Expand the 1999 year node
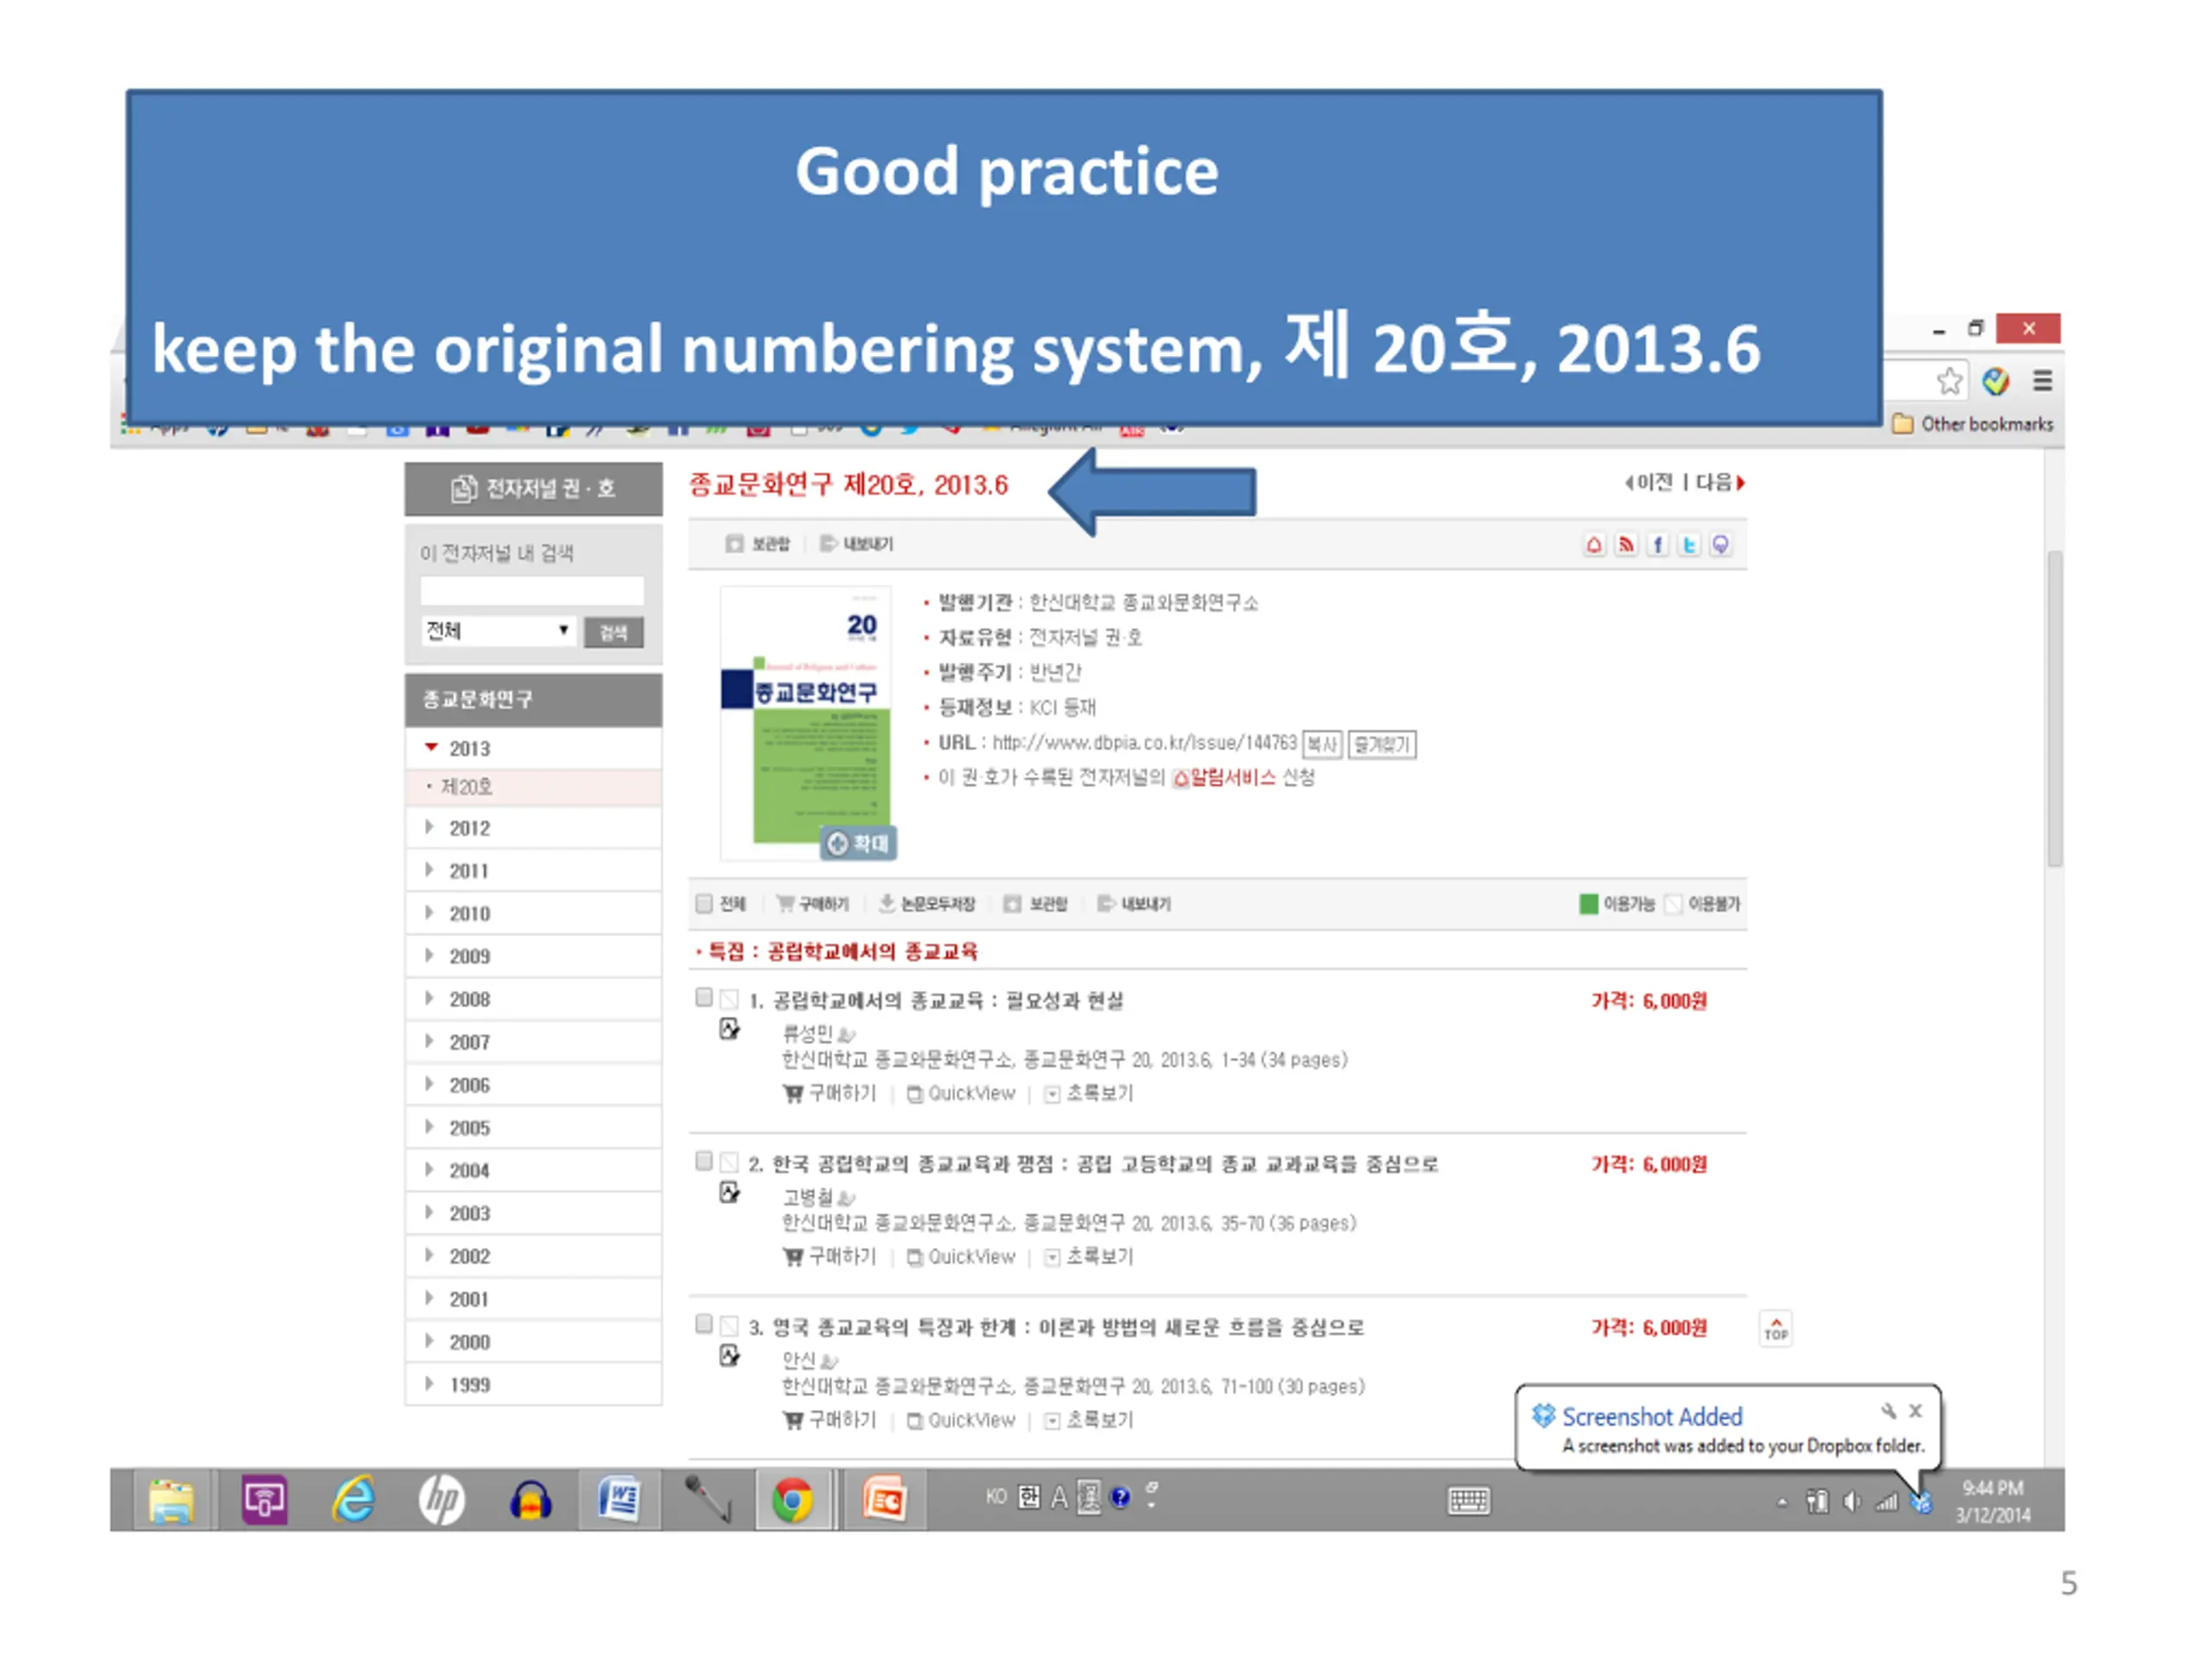This screenshot has width=2212, height=1659. (429, 1384)
